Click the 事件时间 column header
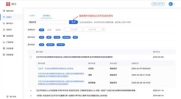This screenshot has height=99, width=181. point(156,52)
